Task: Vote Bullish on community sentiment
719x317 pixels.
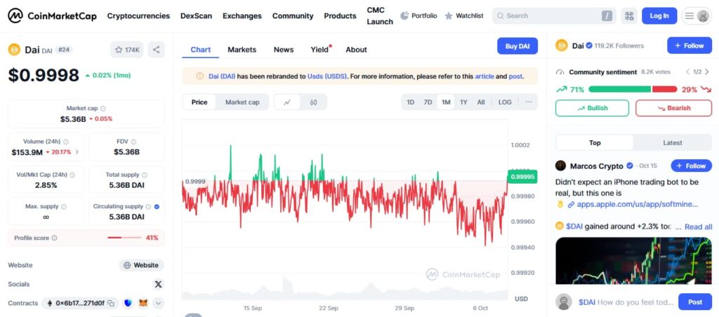Action: 593,108
